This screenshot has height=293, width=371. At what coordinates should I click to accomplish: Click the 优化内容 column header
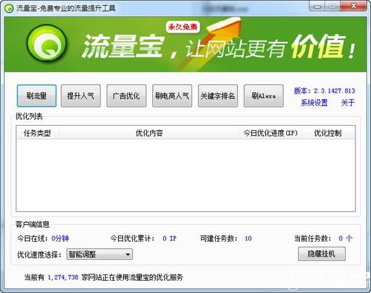click(149, 133)
